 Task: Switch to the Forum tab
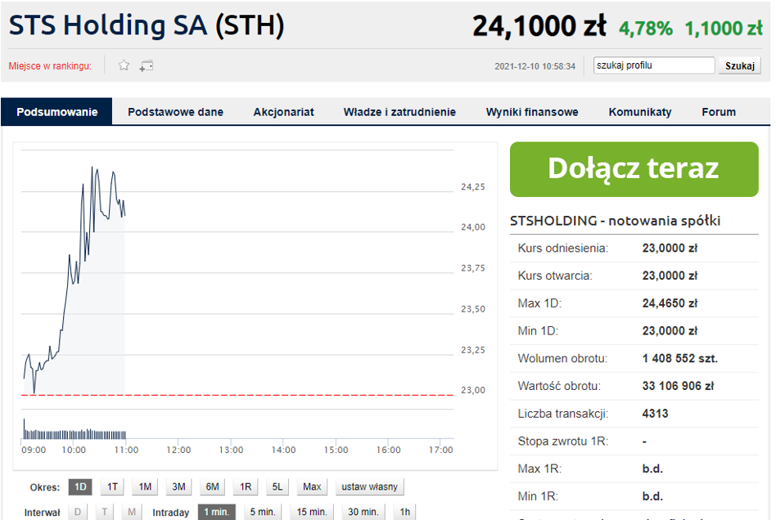[x=719, y=112]
